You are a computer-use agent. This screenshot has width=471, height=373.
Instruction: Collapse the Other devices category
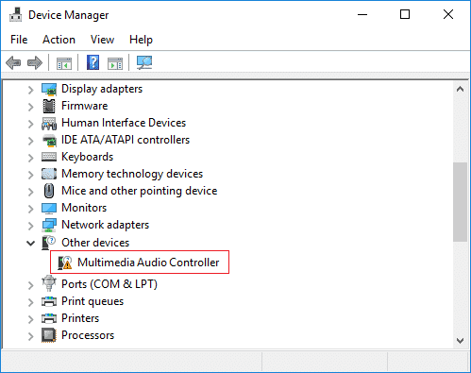click(x=30, y=243)
